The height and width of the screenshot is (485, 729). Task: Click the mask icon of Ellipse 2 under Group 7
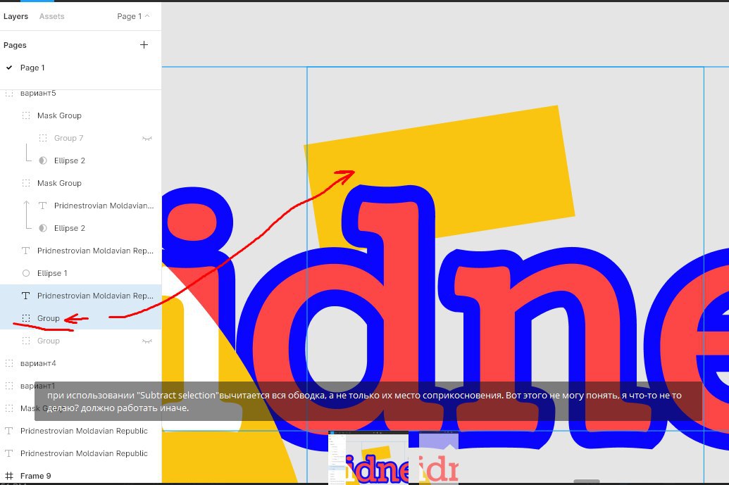click(43, 160)
